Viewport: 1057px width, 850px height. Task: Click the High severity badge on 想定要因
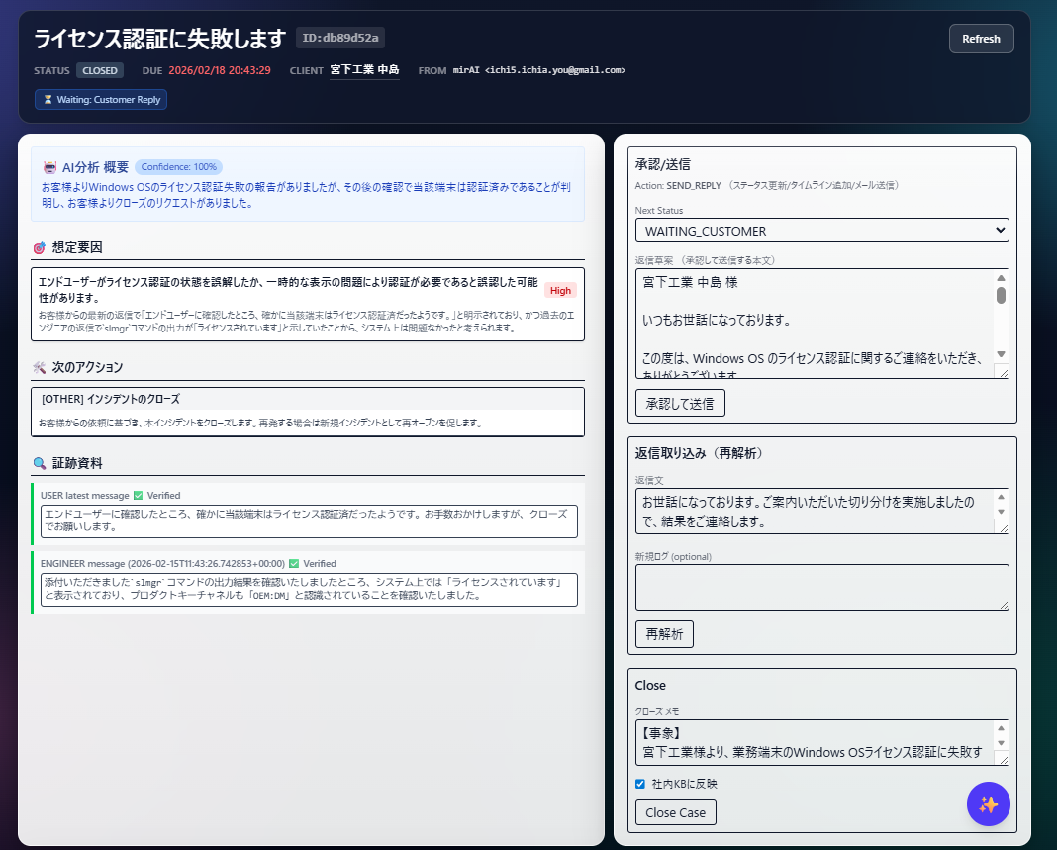click(559, 290)
